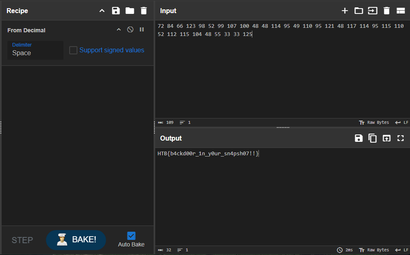Disable the From Decimal operation
The image size is (410, 255).
tap(130, 29)
